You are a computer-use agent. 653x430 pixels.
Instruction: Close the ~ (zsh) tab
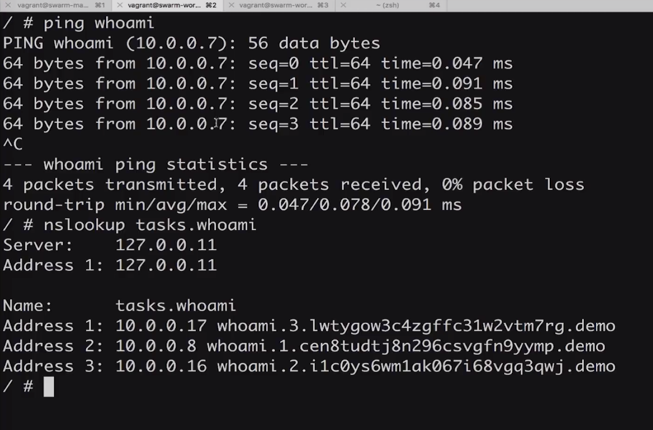[343, 5]
